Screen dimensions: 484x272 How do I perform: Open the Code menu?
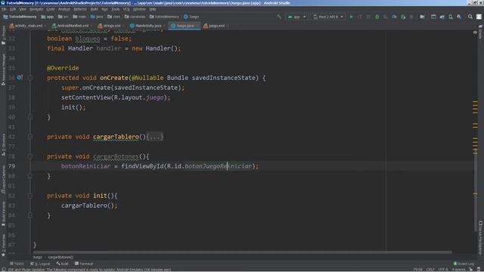coord(51,9)
